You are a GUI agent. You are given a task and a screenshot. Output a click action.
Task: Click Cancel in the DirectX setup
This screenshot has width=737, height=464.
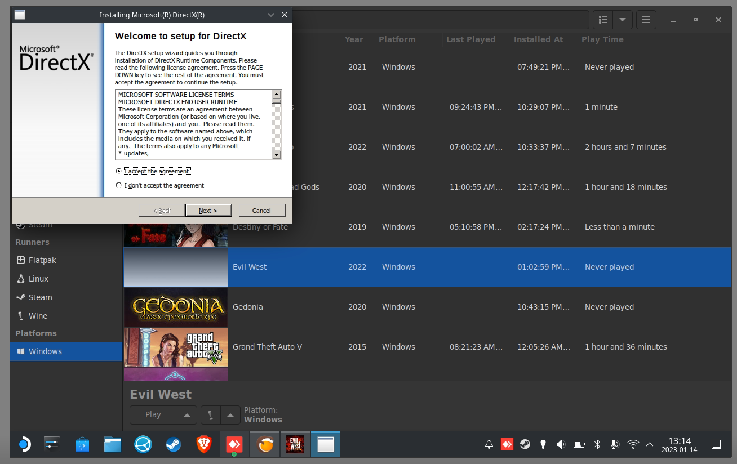click(x=261, y=211)
